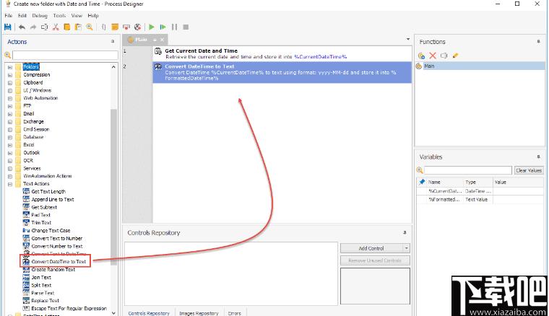Select the Replace Text action
The image size is (549, 316).
(x=46, y=301)
